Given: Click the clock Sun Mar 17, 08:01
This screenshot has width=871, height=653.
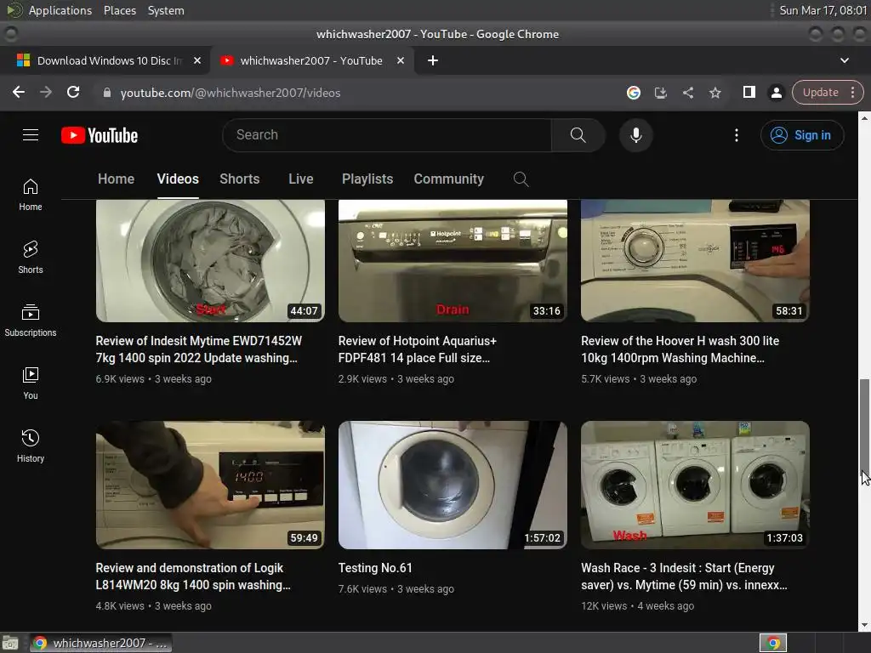Looking at the screenshot, I should [x=823, y=10].
